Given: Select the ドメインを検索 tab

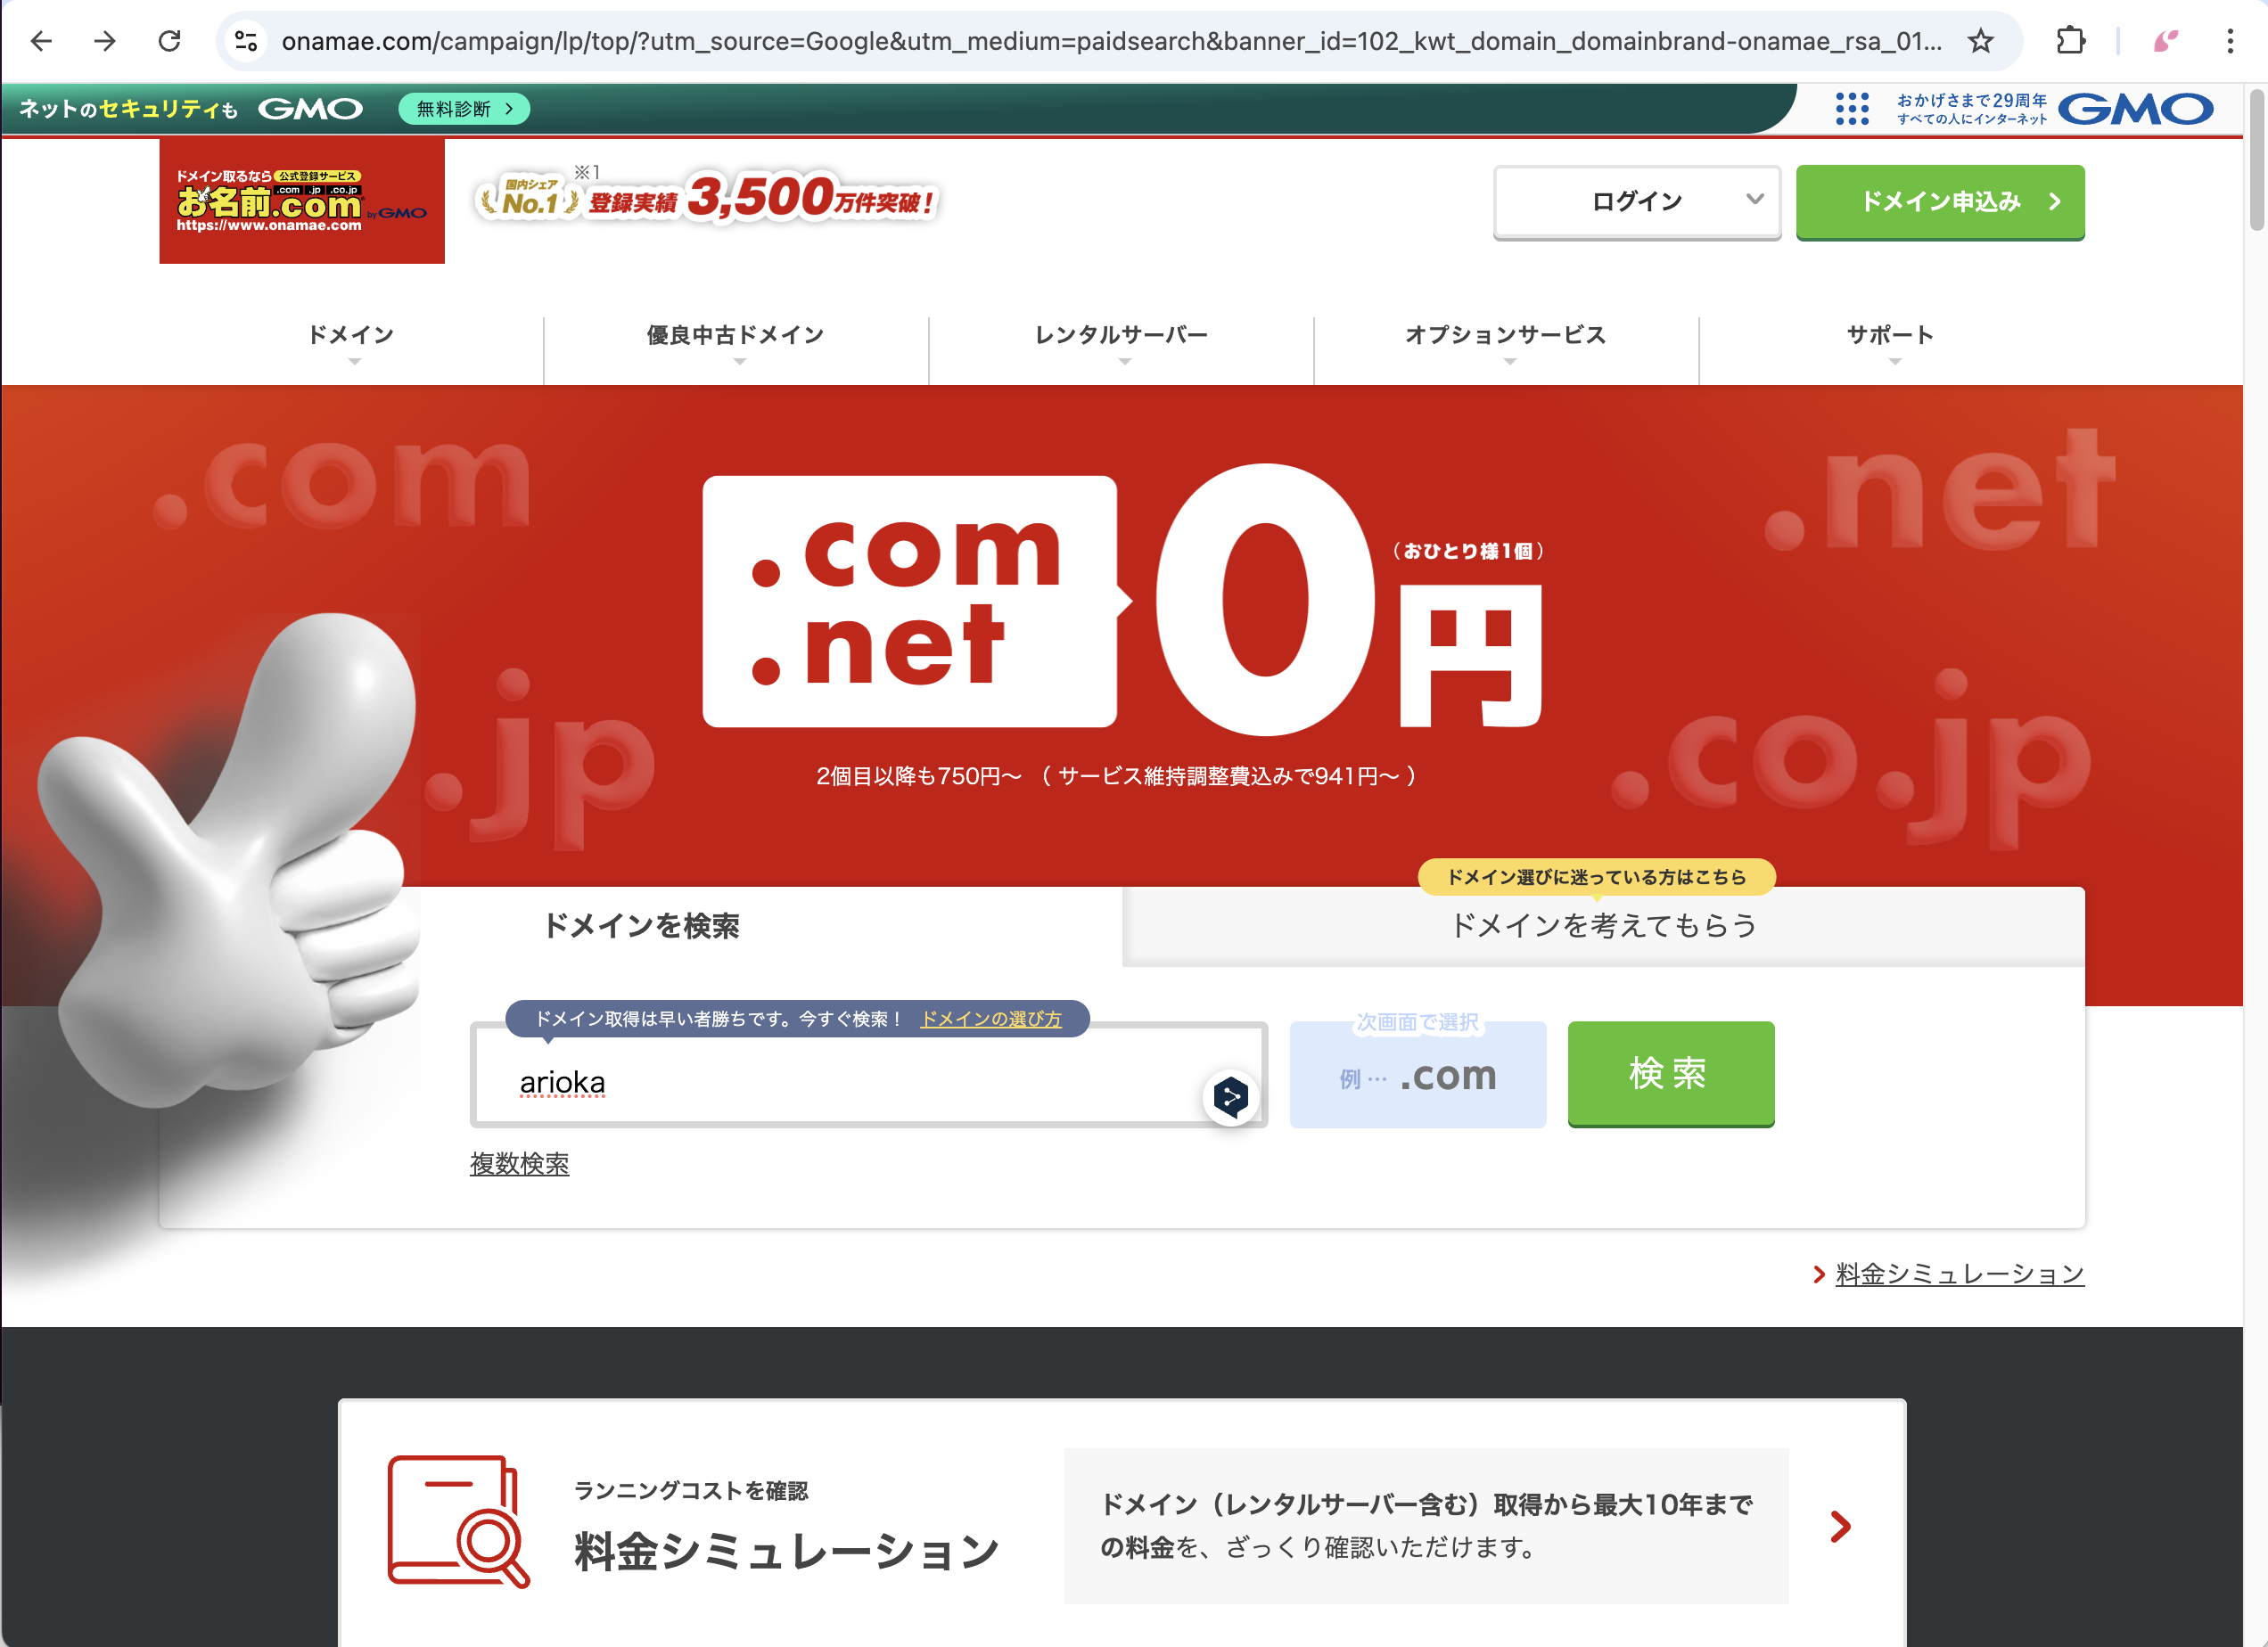Looking at the screenshot, I should tap(643, 925).
